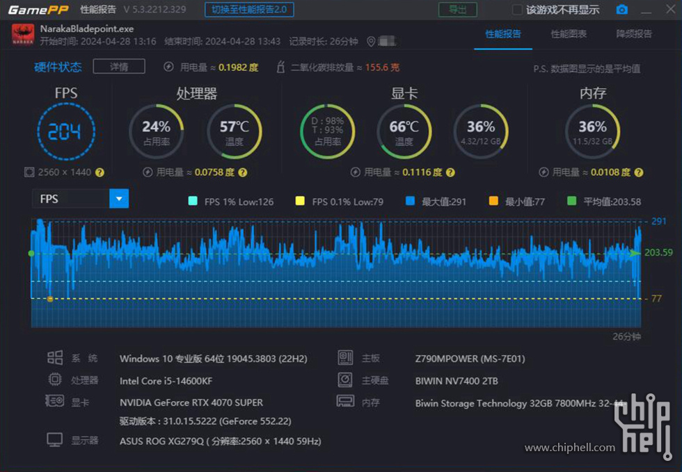Click the Biwin Storage Technology 32GB memory text
This screenshot has width=682, height=472.
(521, 403)
